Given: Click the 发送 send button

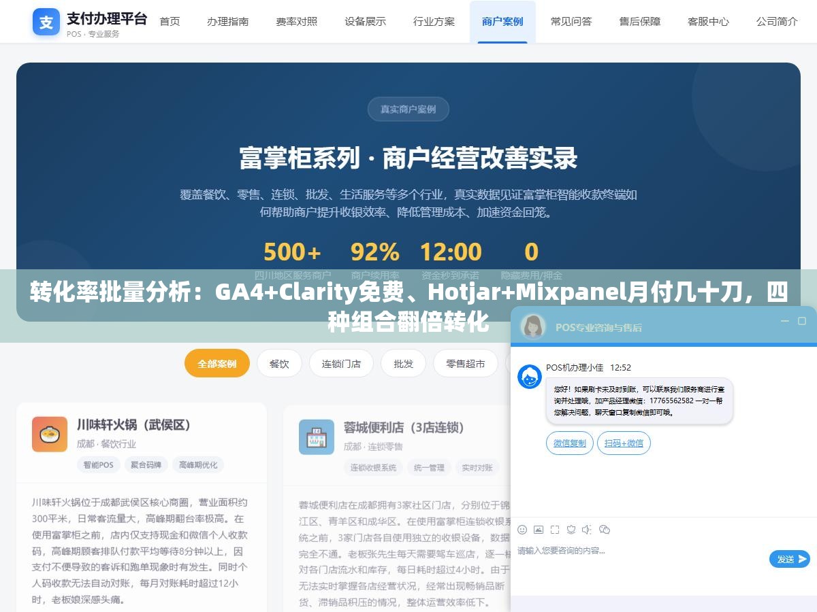Looking at the screenshot, I should coord(790,559).
